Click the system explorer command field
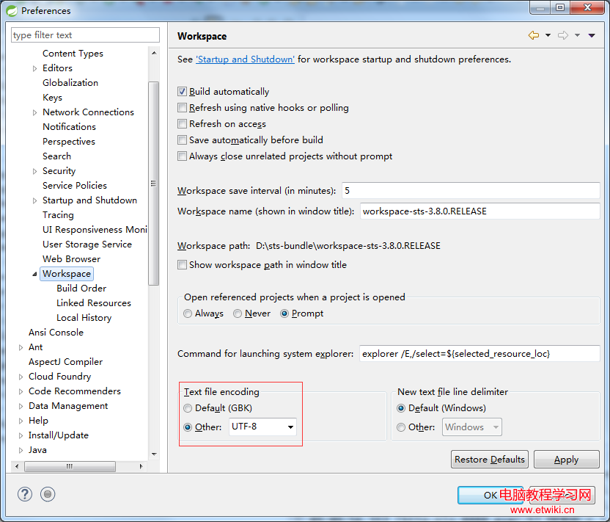 point(479,354)
